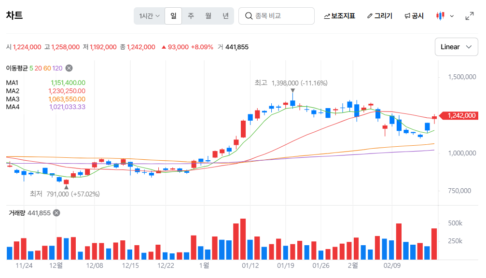Click the current price tag 1,242,000
Screen dimensions: 486x278
pos(459,116)
